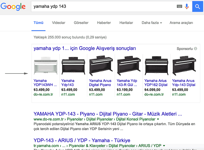Start voice search with microphone icon
Viewport: 204px width, 150px height.
(187, 6)
